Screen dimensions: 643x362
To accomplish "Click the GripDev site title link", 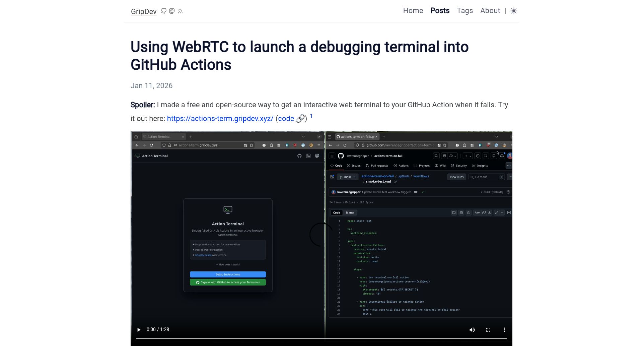I will point(144,11).
